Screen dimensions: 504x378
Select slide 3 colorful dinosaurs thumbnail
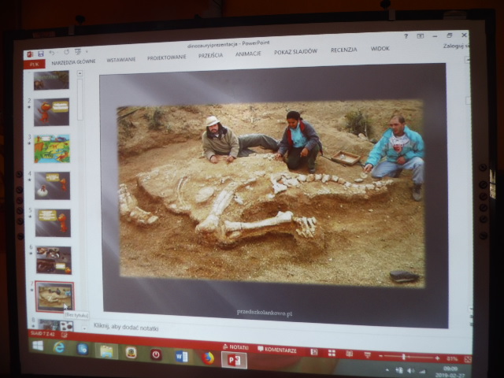pos(52,149)
